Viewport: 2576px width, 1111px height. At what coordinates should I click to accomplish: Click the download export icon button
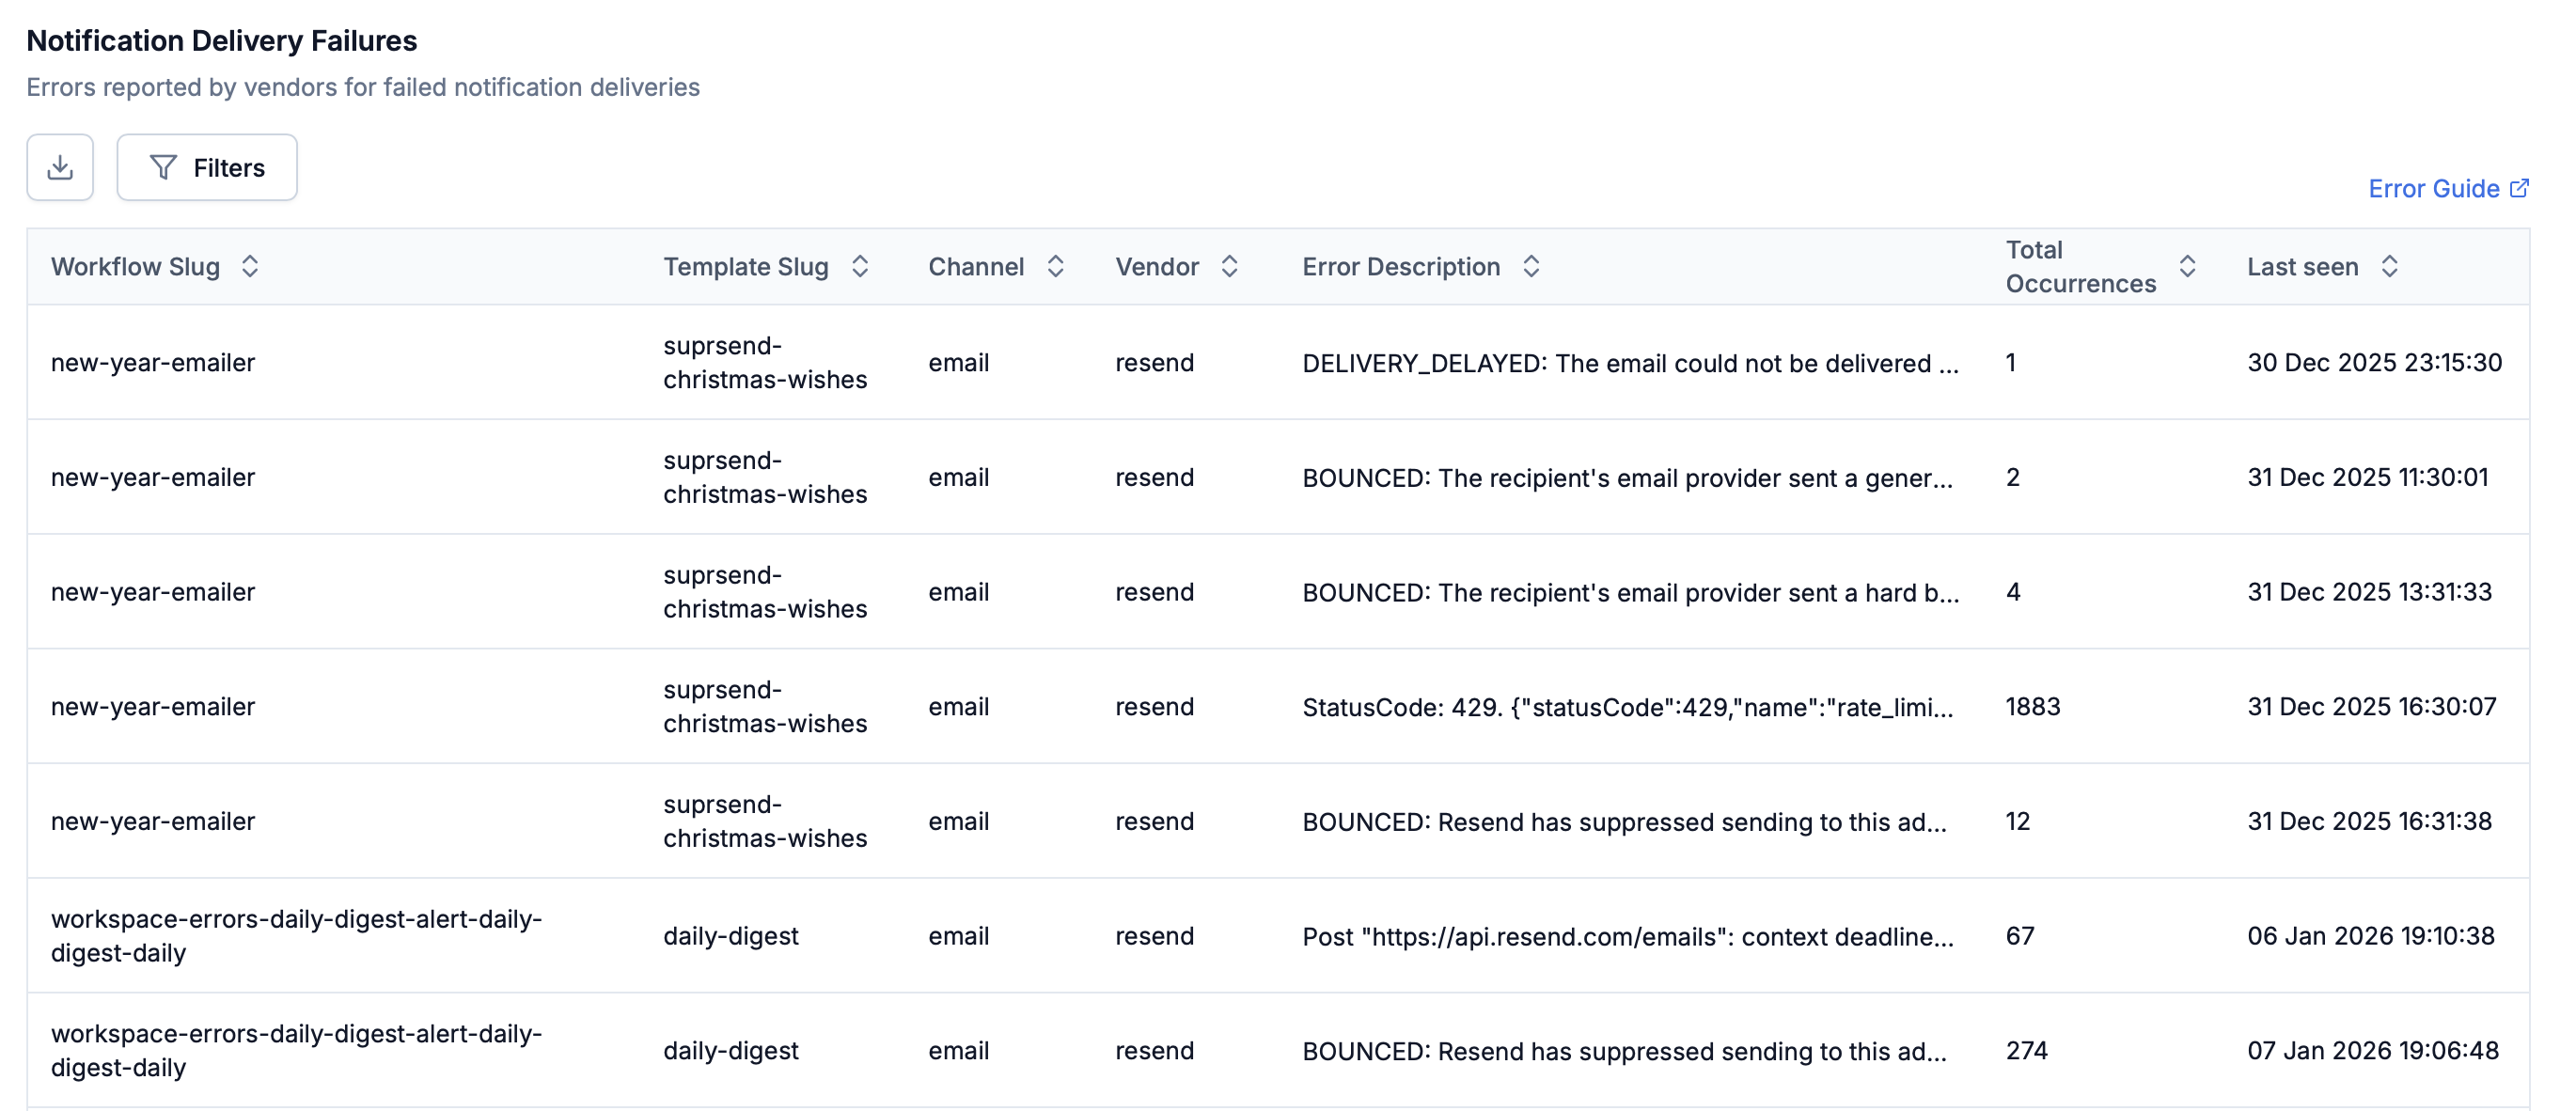60,167
